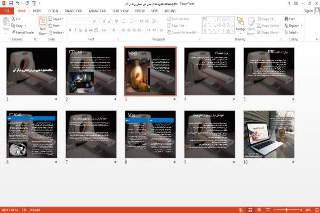
Task: Switch to Slide Sorter view icon
Action: 250,210
